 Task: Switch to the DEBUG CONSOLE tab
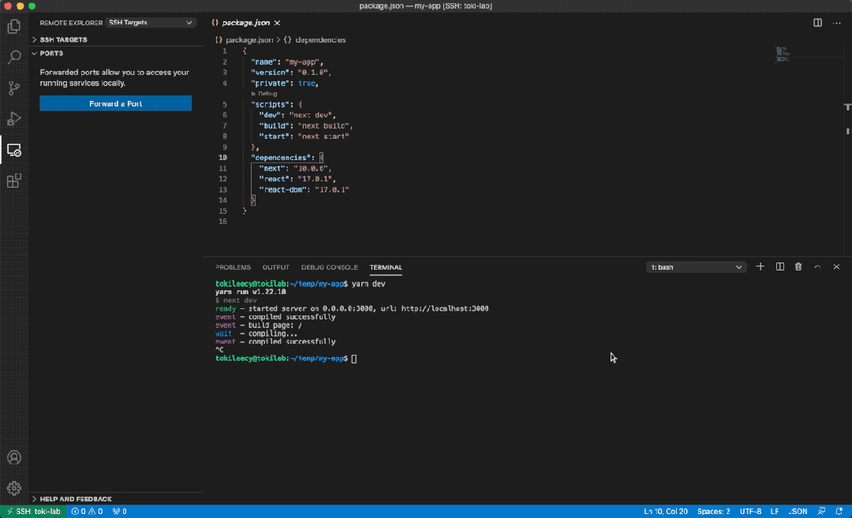click(329, 267)
